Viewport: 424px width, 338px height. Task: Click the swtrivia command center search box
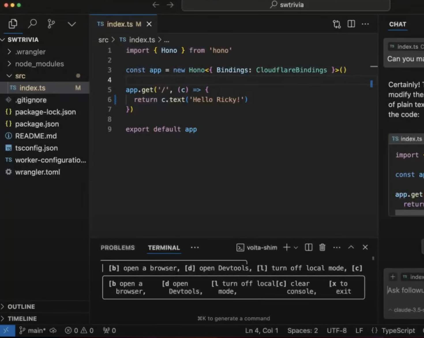[x=286, y=5]
